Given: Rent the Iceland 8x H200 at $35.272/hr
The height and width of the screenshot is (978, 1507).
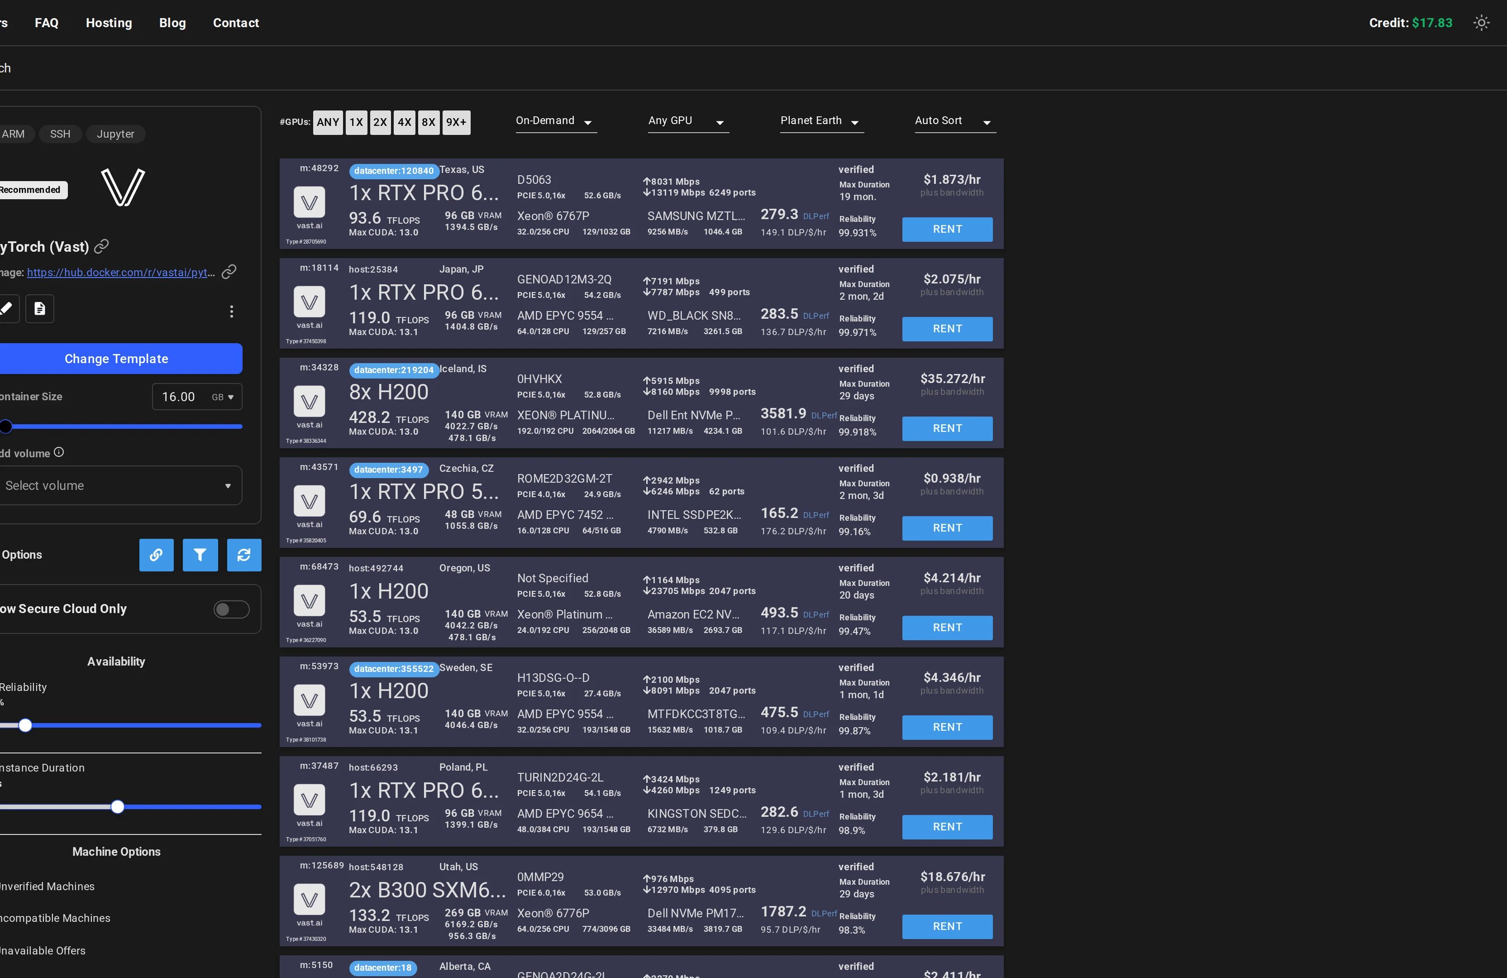Looking at the screenshot, I should (x=947, y=429).
